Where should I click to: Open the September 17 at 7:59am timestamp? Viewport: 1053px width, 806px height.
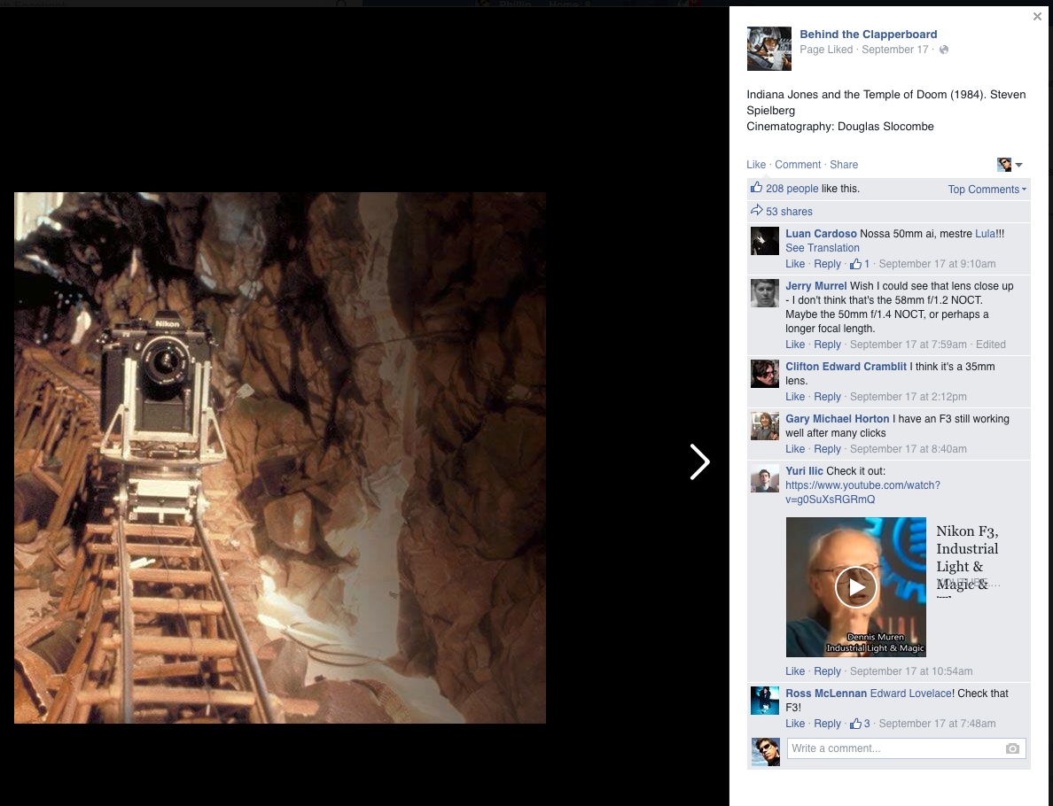click(x=908, y=345)
